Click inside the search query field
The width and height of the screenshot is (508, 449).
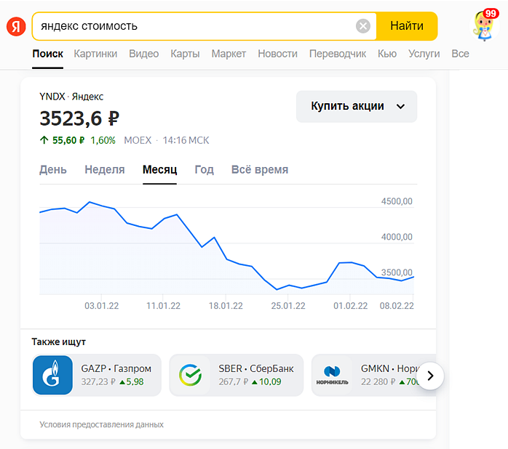[189, 26]
